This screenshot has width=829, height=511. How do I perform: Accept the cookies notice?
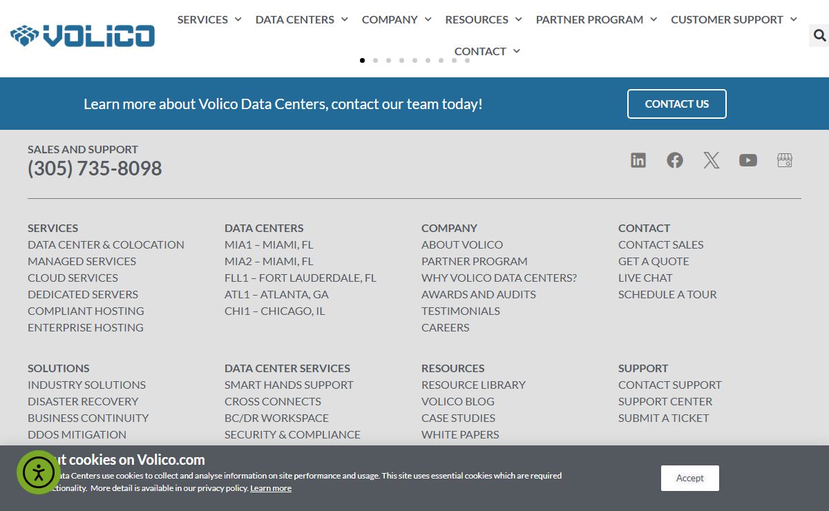tap(689, 478)
